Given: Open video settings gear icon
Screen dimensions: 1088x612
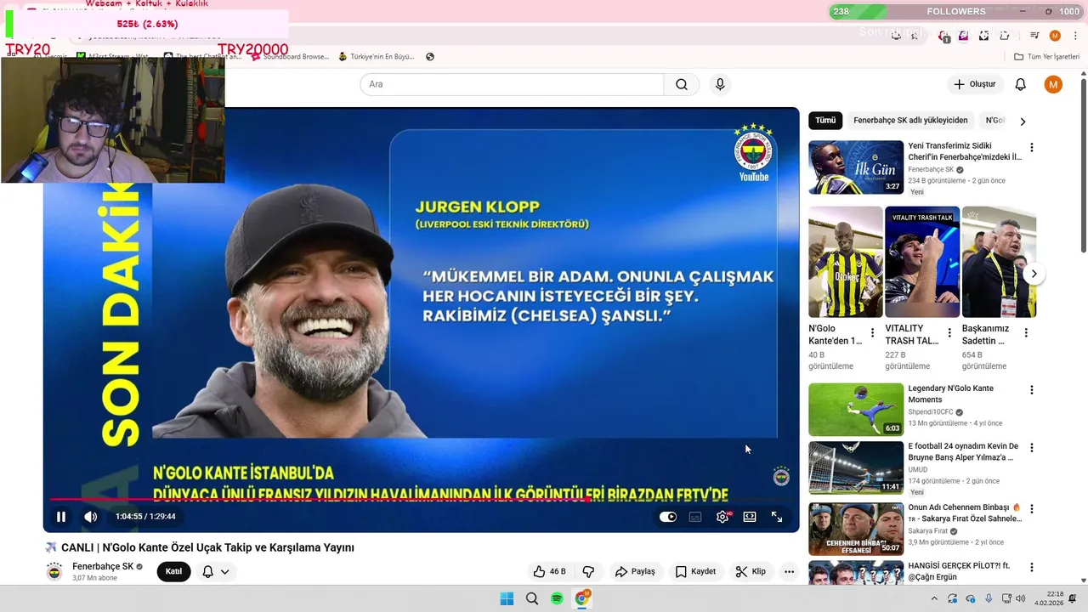Looking at the screenshot, I should [x=722, y=517].
